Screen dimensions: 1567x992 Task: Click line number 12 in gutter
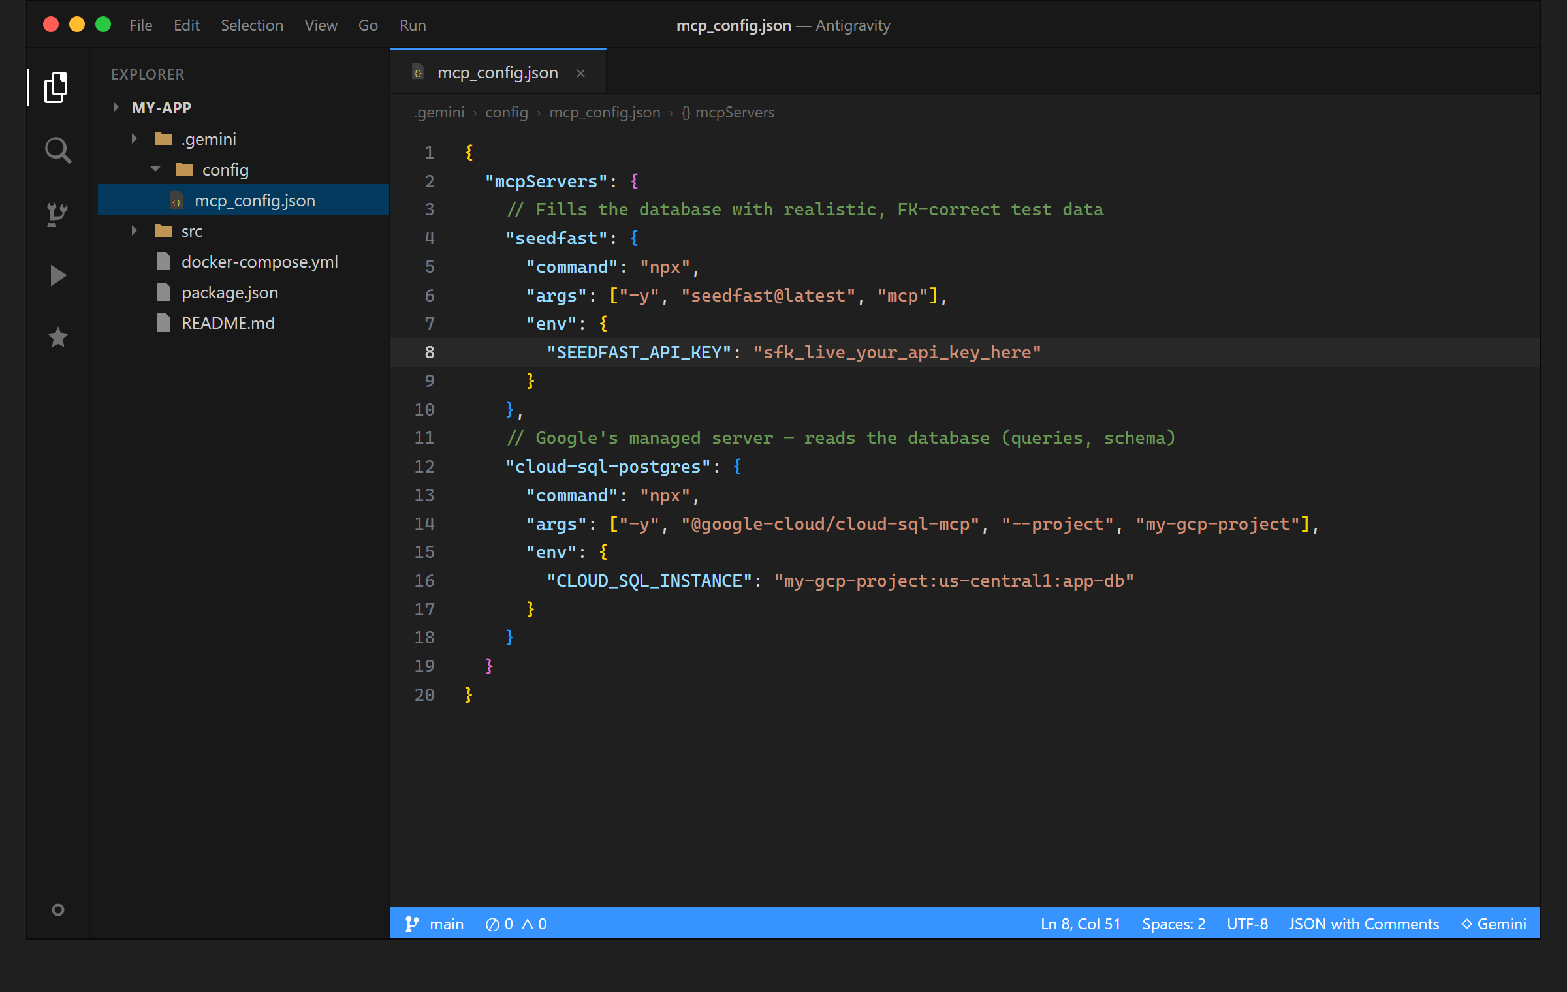point(424,466)
